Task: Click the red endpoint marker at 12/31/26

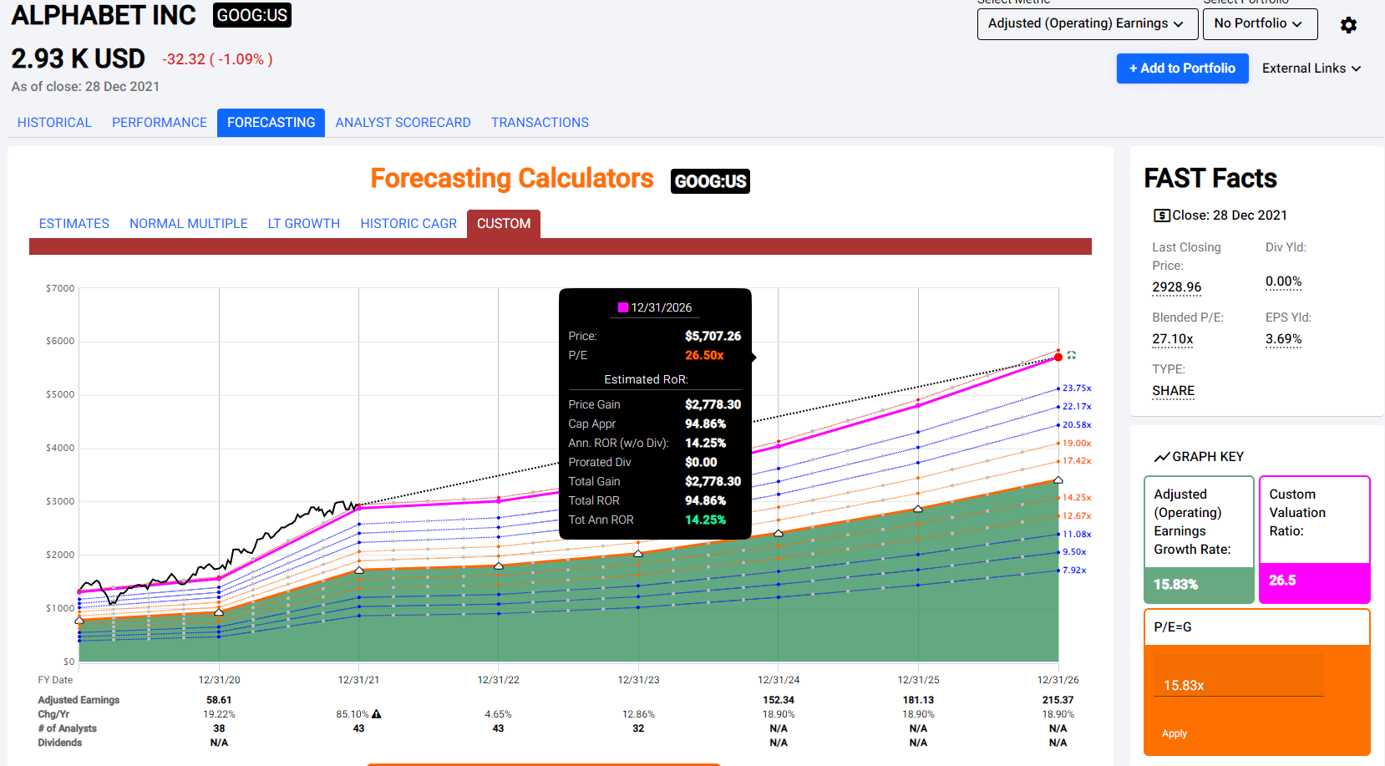Action: pyautogui.click(x=1058, y=357)
